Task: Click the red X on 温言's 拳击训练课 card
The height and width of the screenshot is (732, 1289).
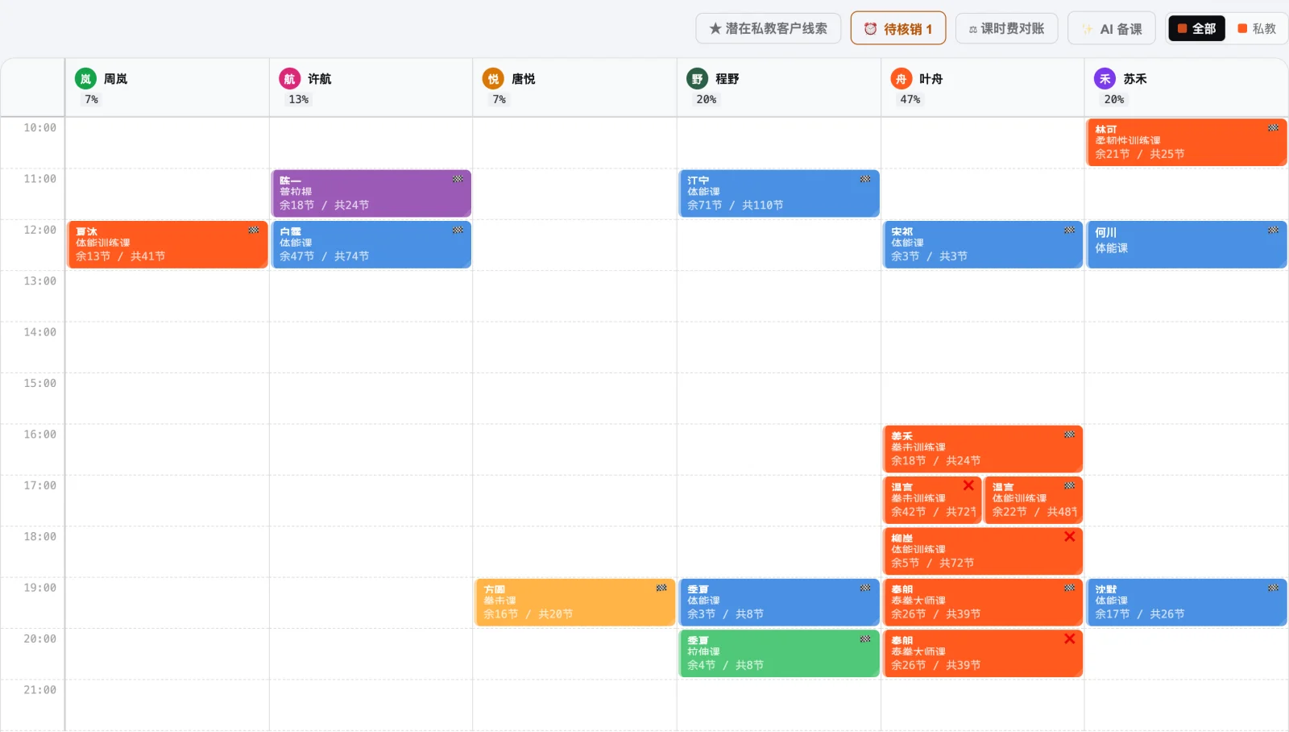Action: pos(968,485)
